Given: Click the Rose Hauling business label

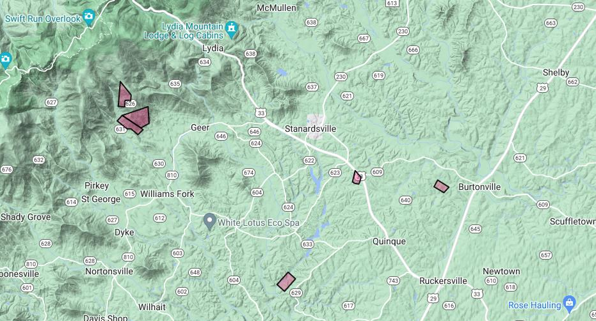Looking at the screenshot, I should pos(535,305).
